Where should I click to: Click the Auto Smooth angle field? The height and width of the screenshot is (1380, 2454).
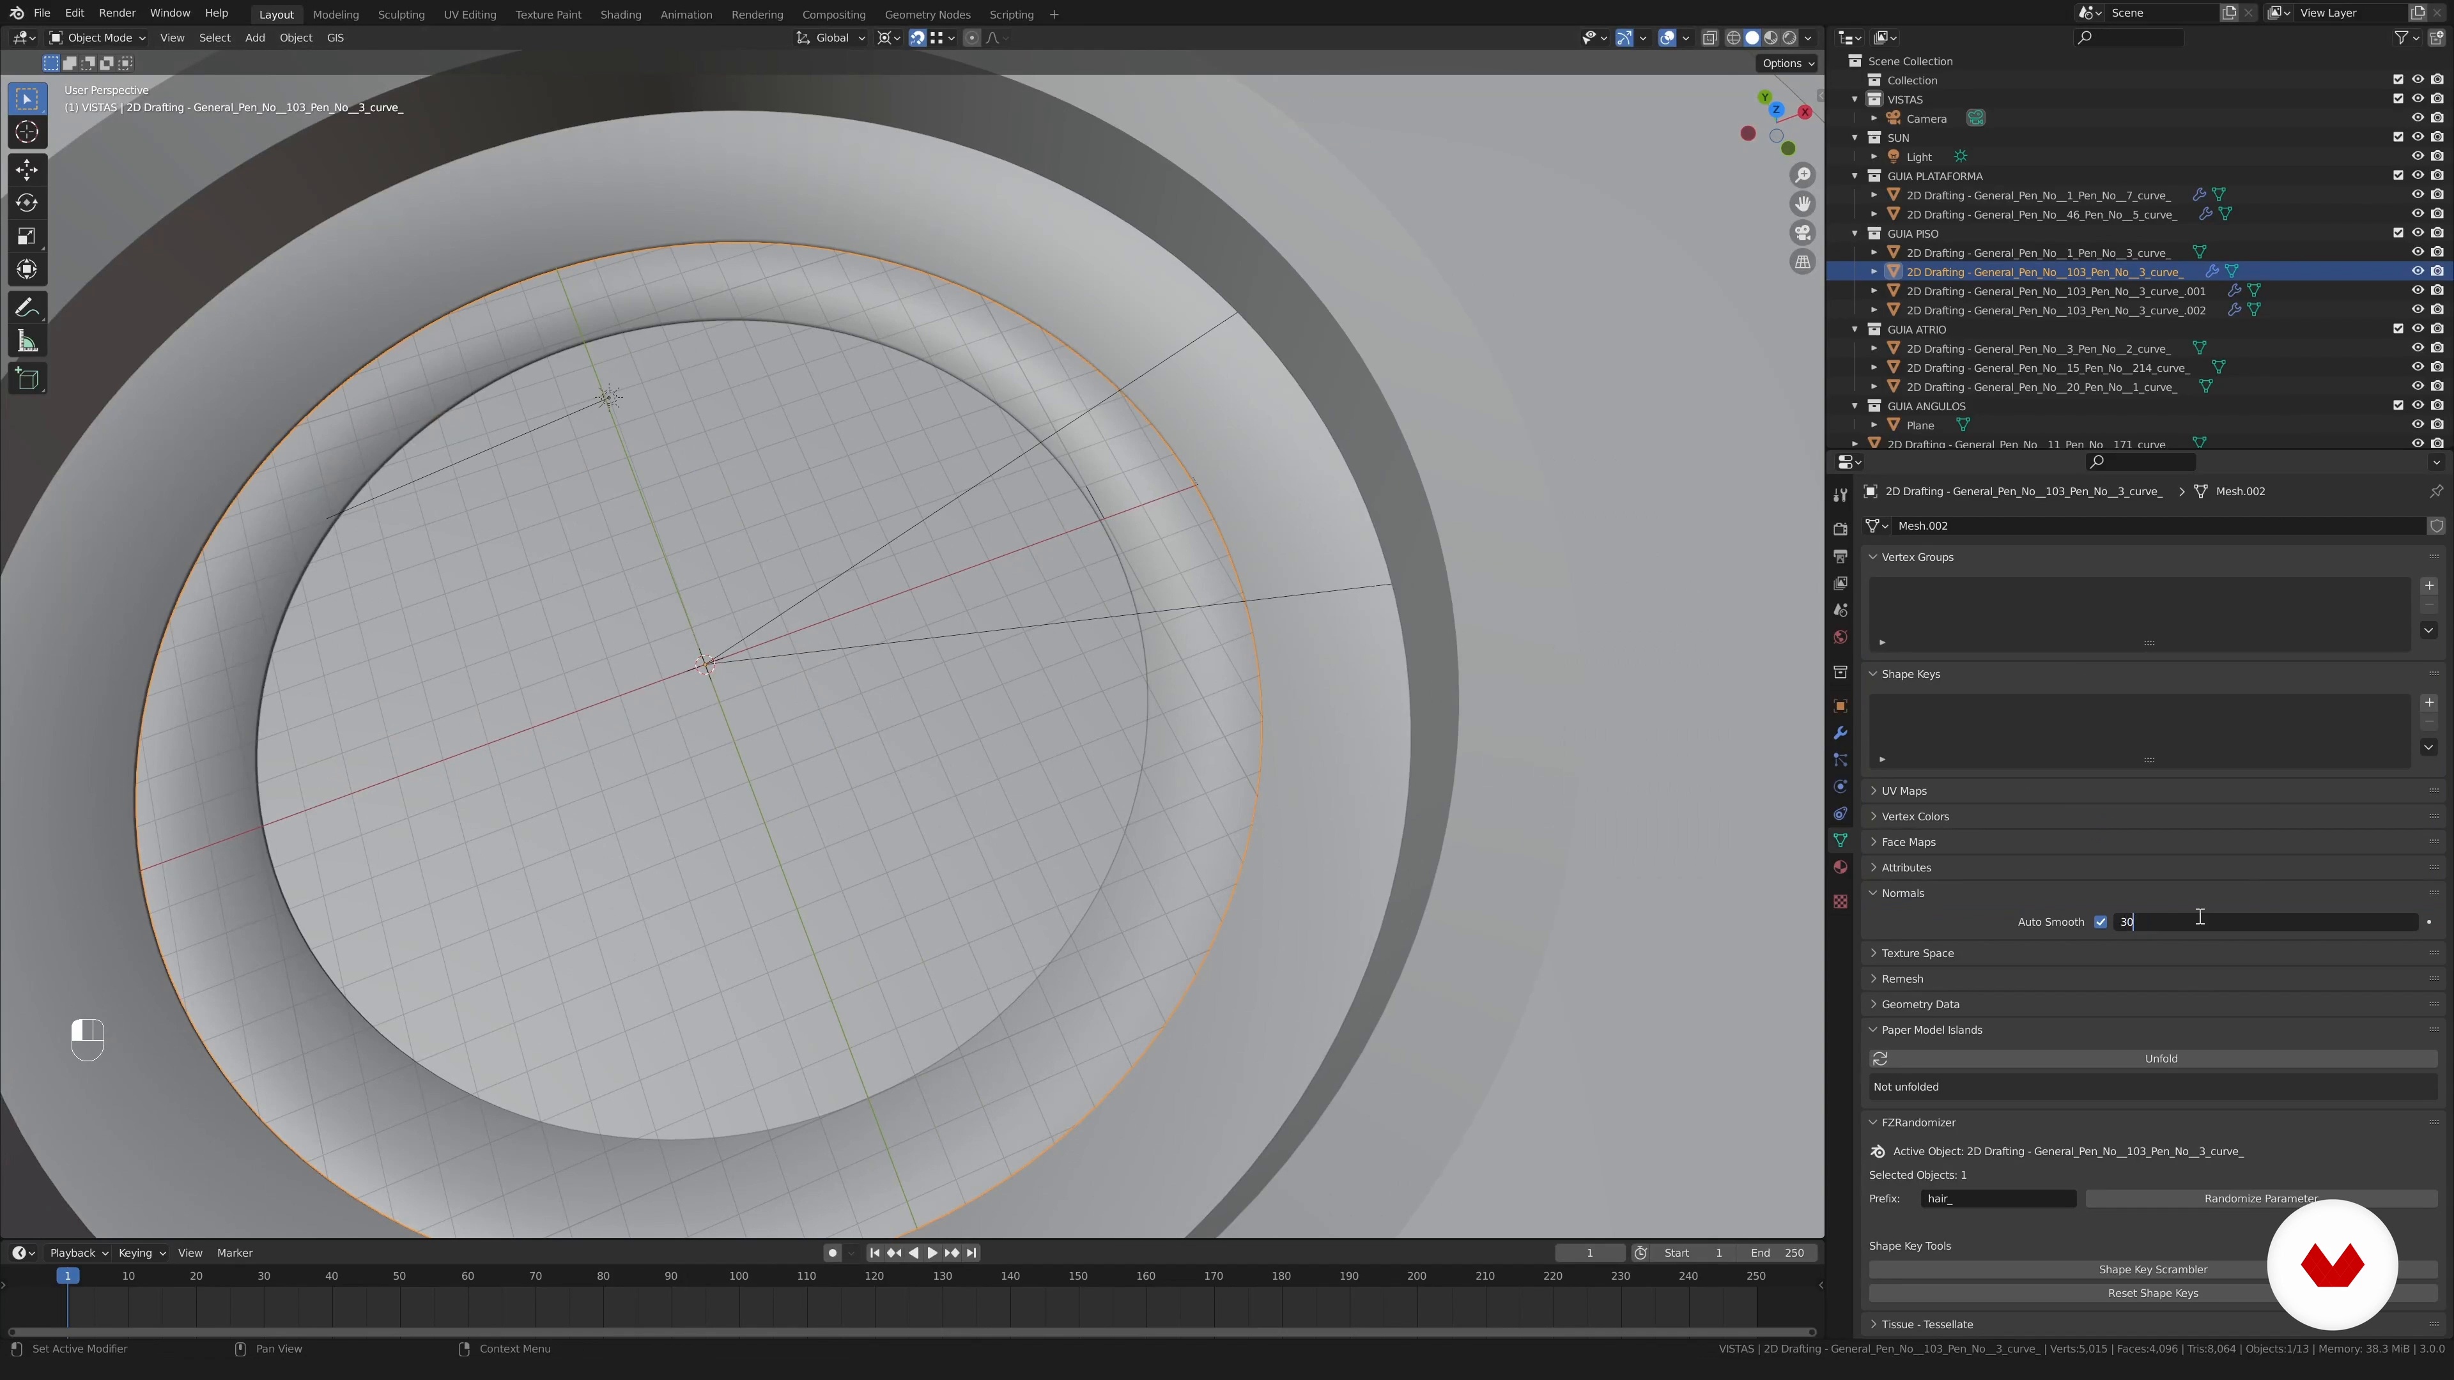2265,921
